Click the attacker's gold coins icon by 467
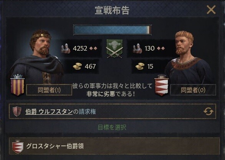This screenshot has height=160, width=225. pyautogui.click(x=77, y=66)
